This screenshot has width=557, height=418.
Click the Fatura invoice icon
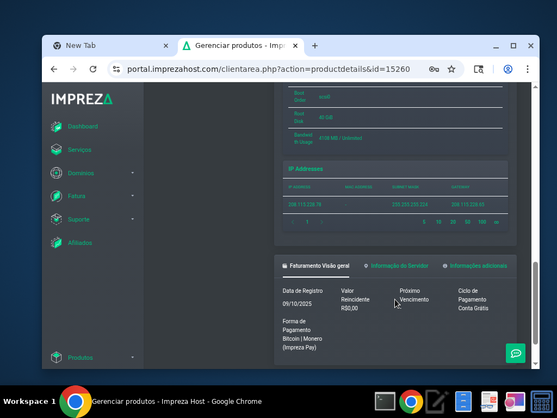[56, 196]
